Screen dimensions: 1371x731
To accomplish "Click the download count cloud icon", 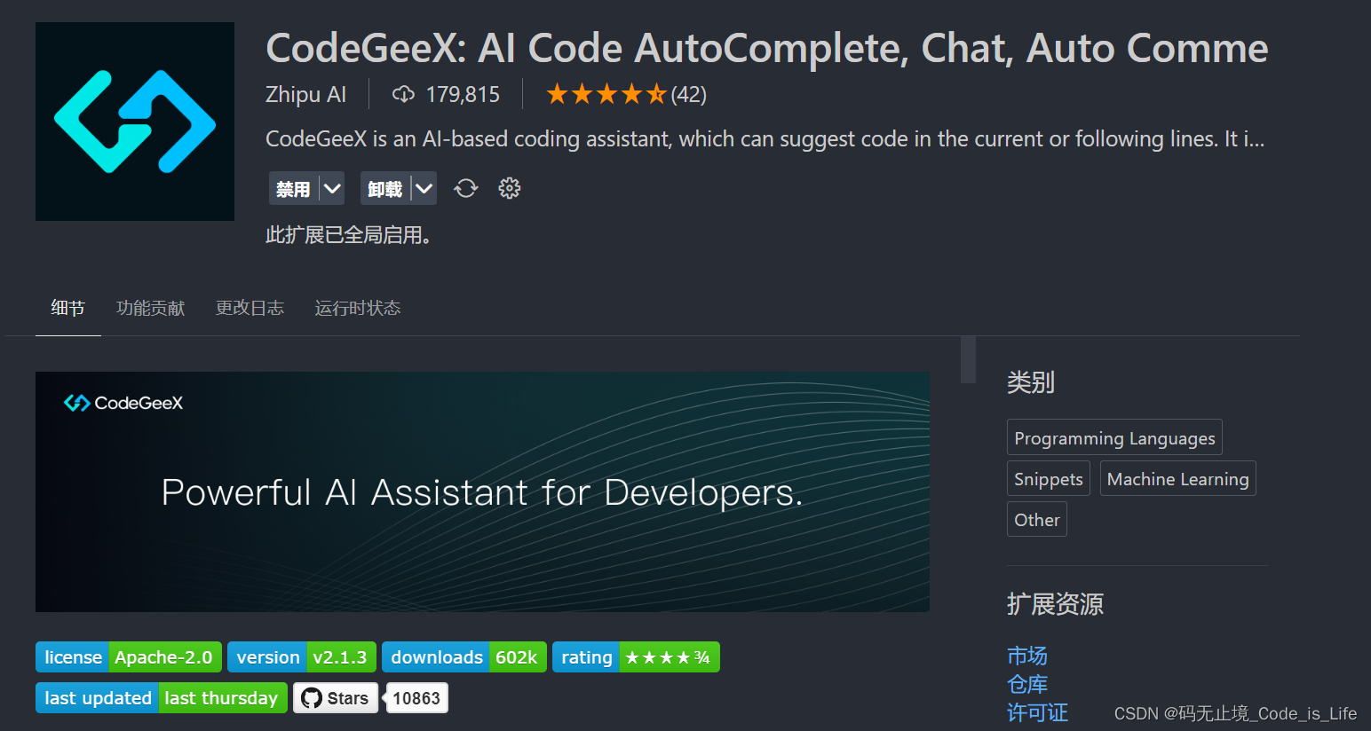I will [403, 94].
